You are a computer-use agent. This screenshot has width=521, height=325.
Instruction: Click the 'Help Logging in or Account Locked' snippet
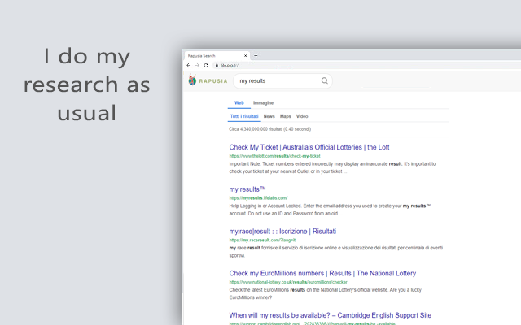[330, 210]
